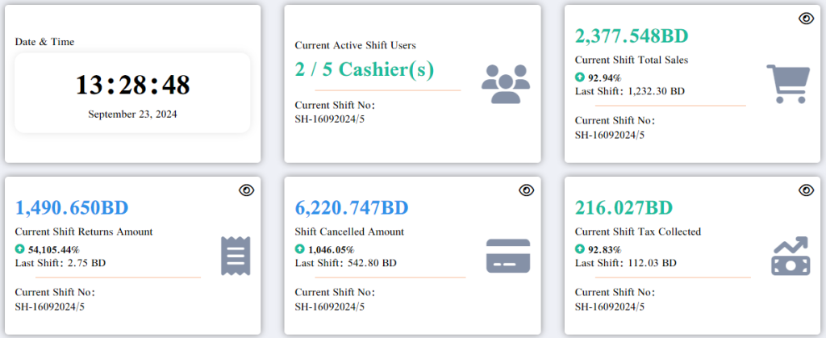This screenshot has width=826, height=338.
Task: Click the 2 / 5 Cashier(s) count
Action: coord(365,69)
